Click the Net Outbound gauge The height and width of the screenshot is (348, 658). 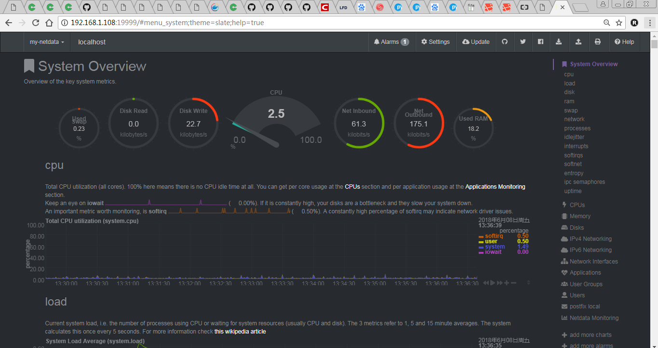coord(418,124)
